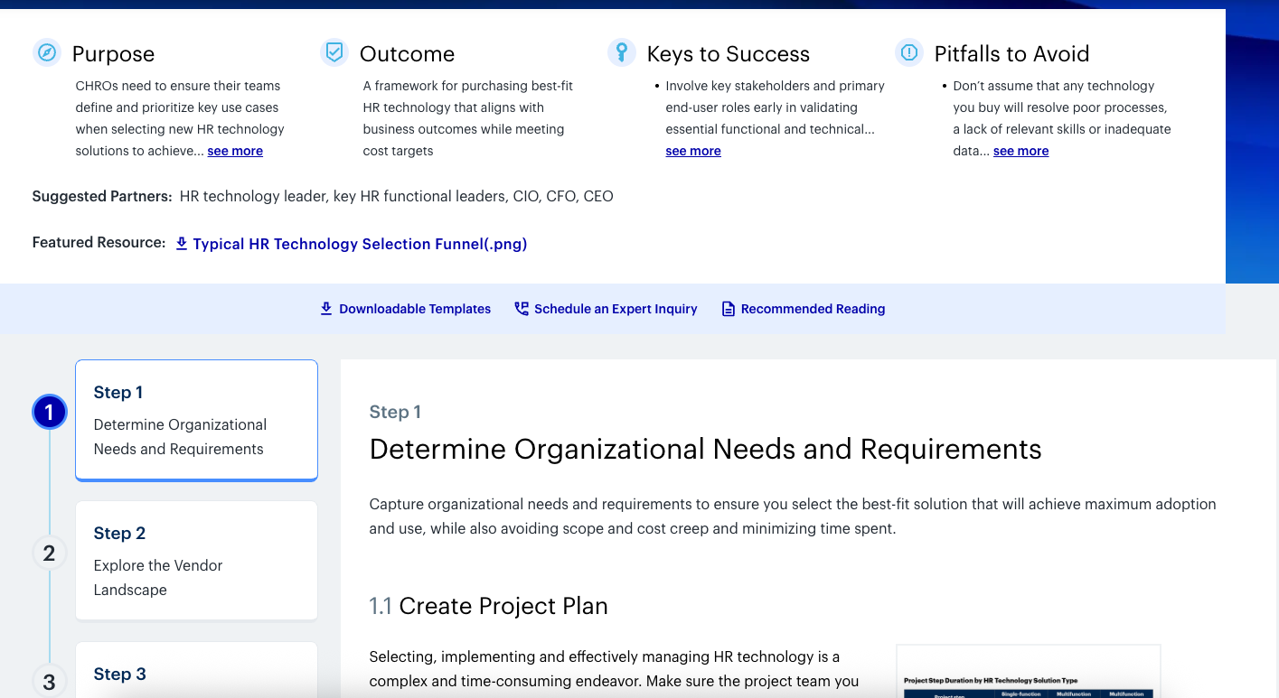1279x698 pixels.
Task: Click the download icon beside Featured Resource
Action: pos(182,244)
